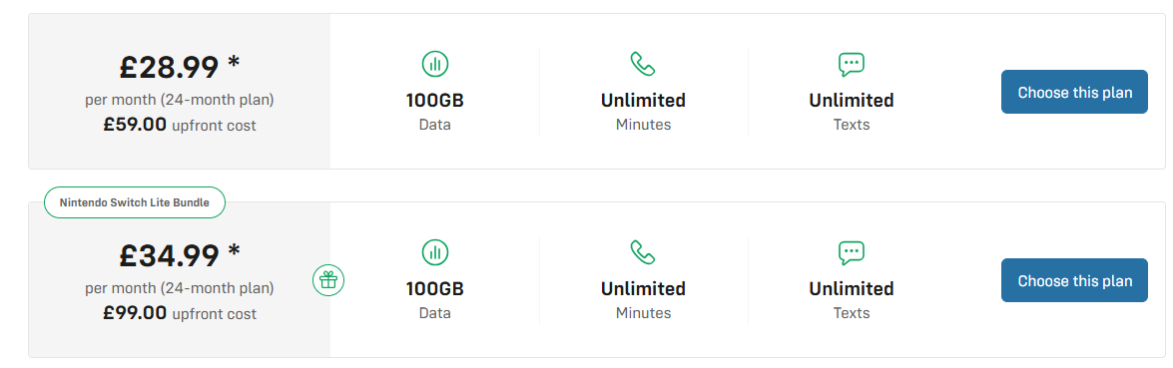
Task: Click the £99.00 upfront cost text
Action: point(180,313)
